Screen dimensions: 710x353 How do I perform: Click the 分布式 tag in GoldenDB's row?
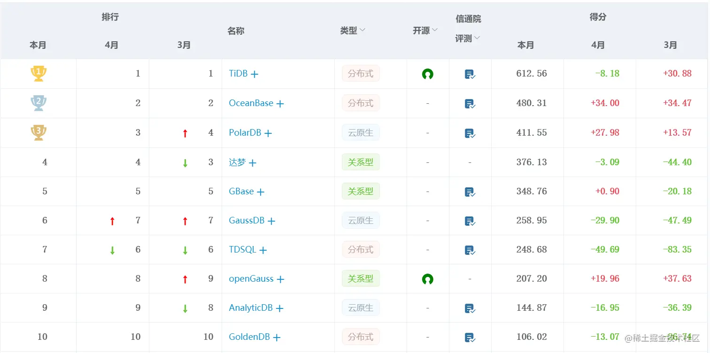(x=361, y=337)
